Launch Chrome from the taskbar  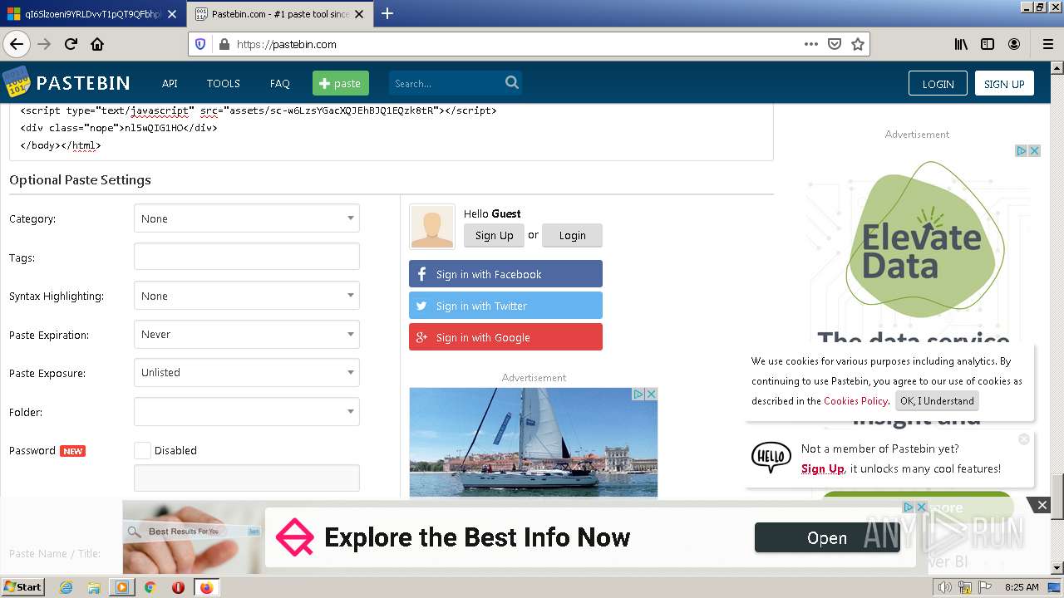pos(150,587)
